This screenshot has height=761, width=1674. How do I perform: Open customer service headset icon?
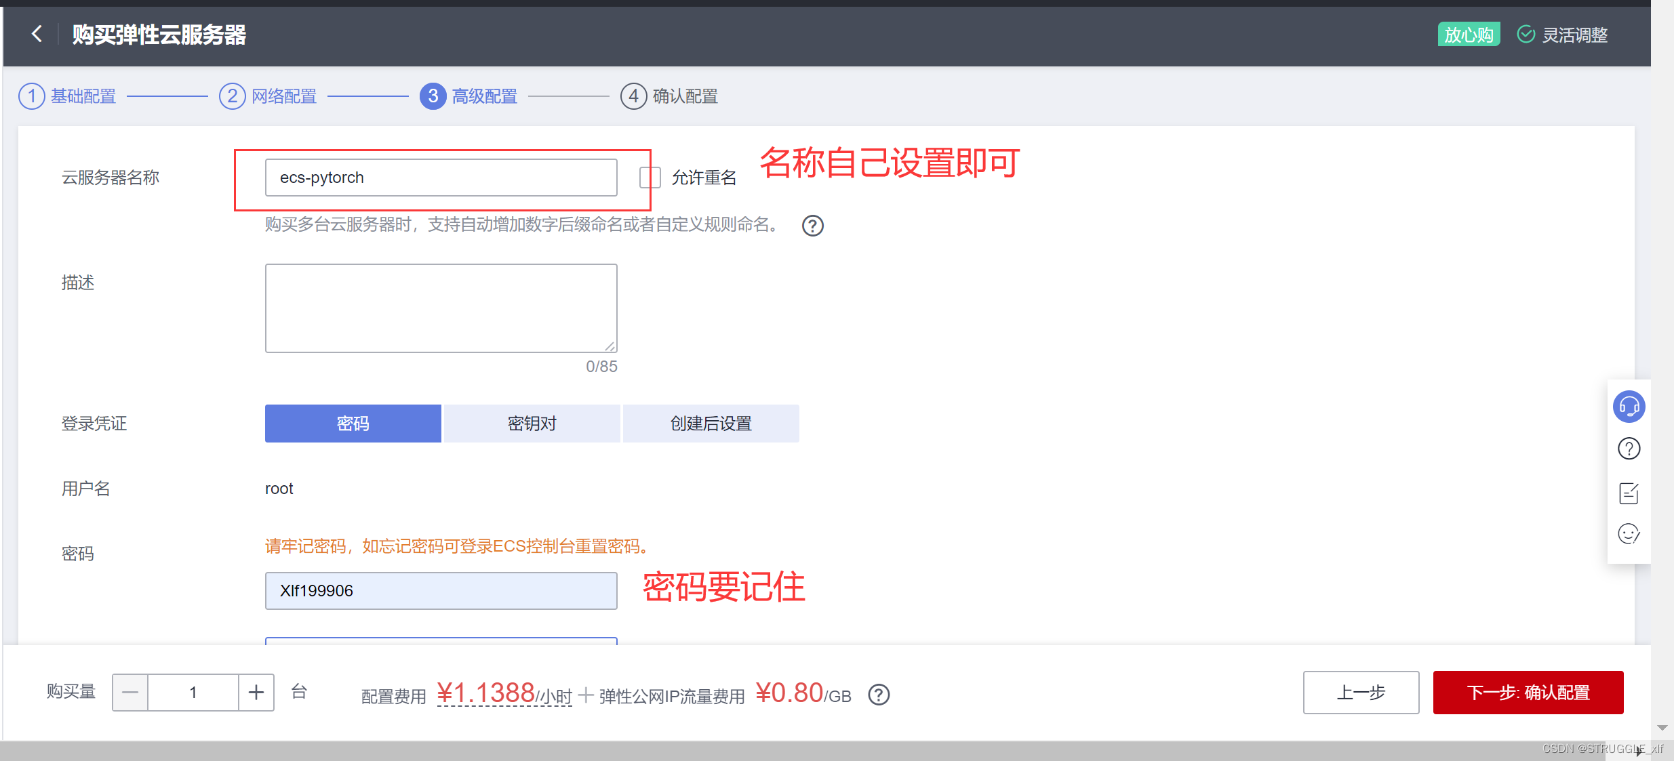coord(1629,407)
